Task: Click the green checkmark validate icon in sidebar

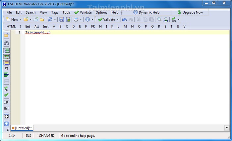Action: coord(6,95)
